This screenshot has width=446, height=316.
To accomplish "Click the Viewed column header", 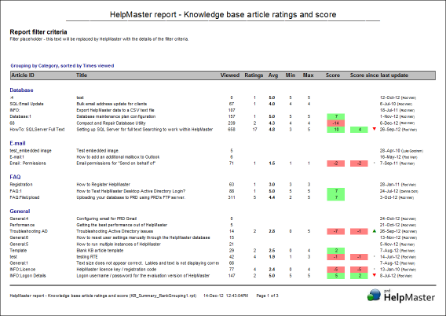I will 230,75.
